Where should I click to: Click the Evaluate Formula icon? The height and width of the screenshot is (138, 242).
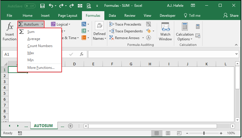point(149,38)
